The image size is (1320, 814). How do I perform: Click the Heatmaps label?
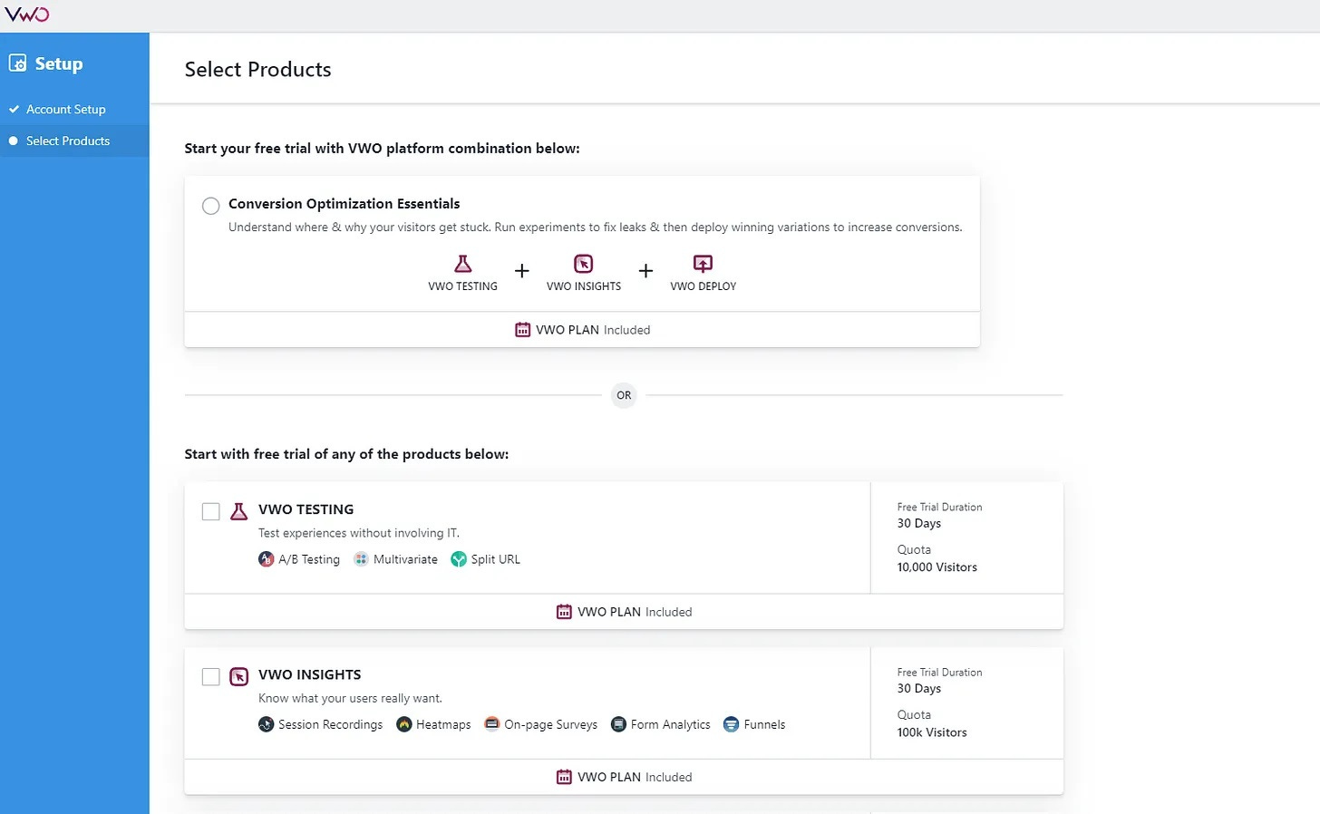(443, 724)
